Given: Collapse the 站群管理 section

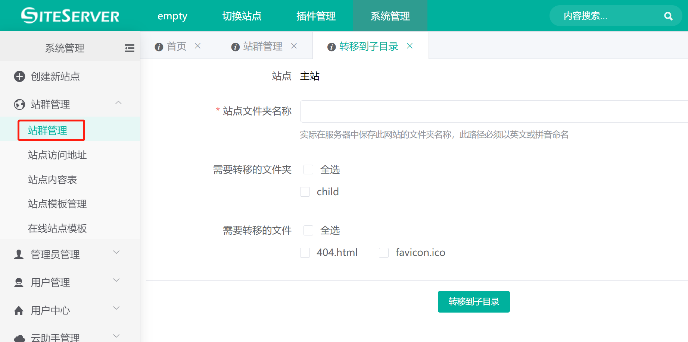Looking at the screenshot, I should coord(118,102).
